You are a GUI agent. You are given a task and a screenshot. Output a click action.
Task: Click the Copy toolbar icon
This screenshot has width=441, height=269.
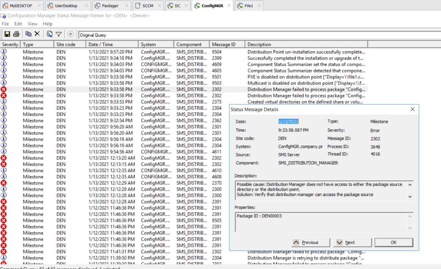(x=29, y=34)
